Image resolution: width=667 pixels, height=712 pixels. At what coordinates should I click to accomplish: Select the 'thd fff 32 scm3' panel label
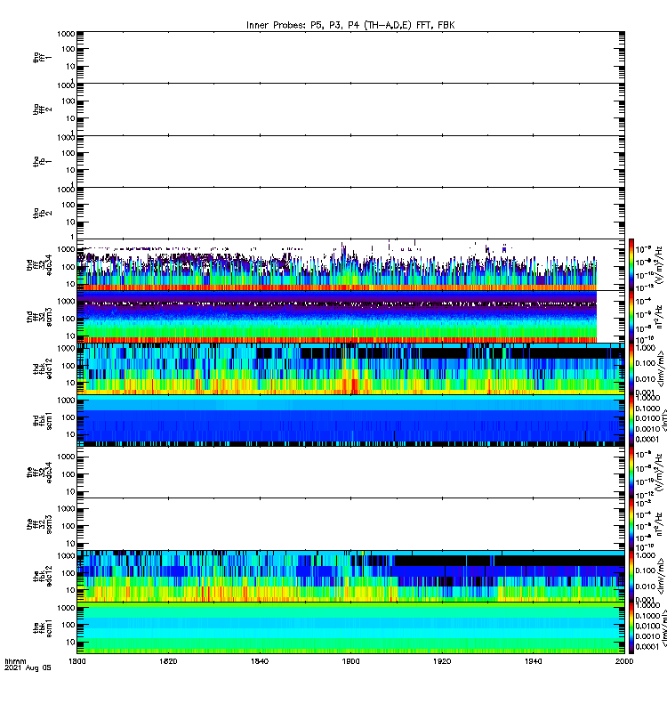pyautogui.click(x=39, y=317)
